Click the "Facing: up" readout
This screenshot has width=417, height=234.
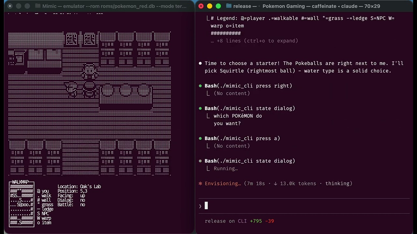pos(71,196)
